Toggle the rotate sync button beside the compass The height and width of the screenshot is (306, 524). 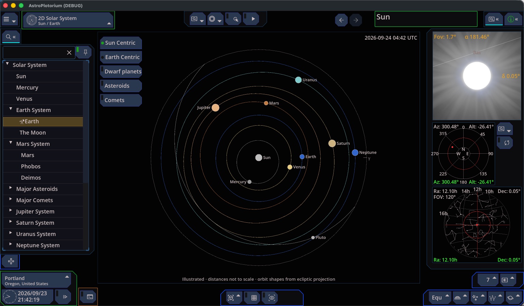(505, 142)
